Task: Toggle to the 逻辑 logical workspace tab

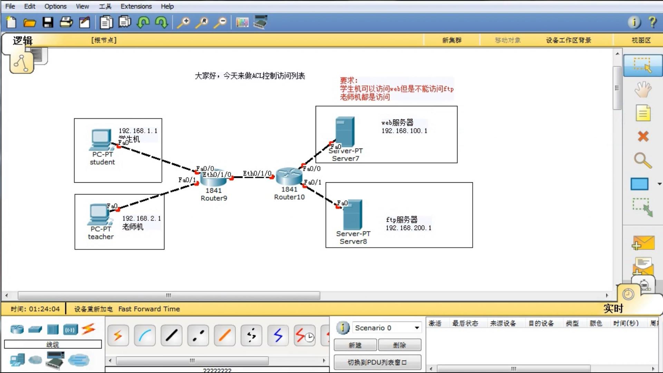Action: (22, 40)
